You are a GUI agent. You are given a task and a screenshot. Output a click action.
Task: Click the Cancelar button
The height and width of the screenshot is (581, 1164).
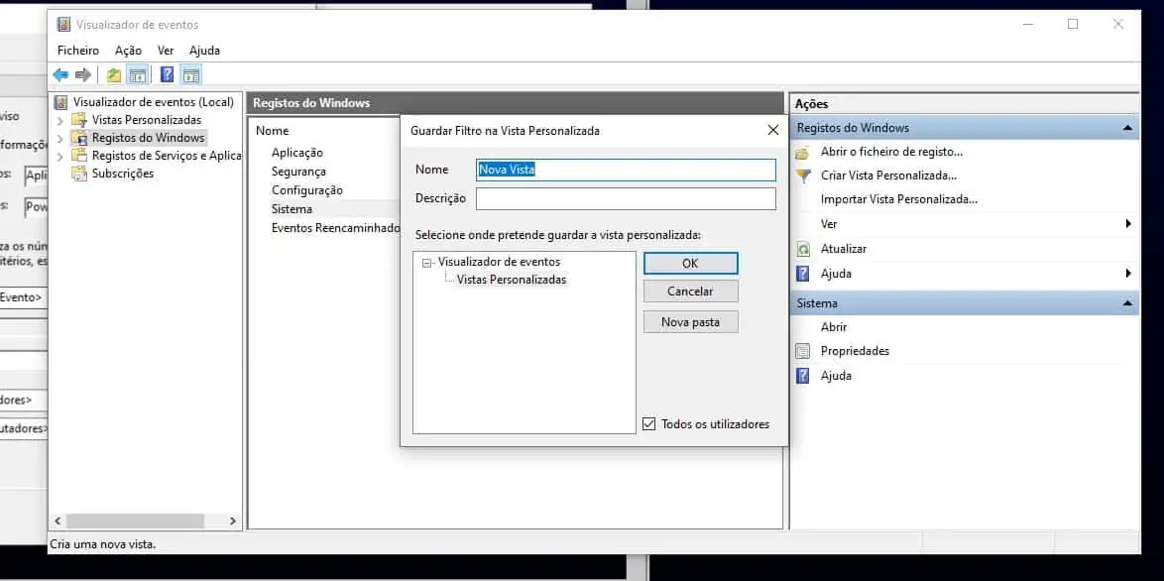(x=690, y=291)
